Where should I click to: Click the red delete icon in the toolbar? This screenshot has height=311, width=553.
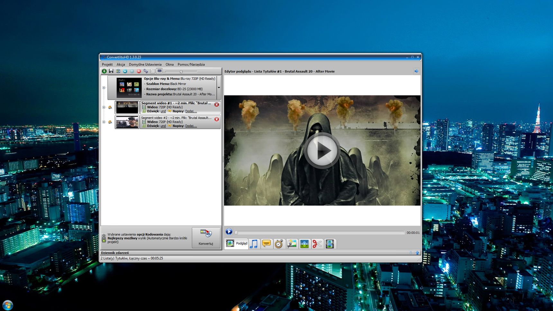(x=139, y=71)
